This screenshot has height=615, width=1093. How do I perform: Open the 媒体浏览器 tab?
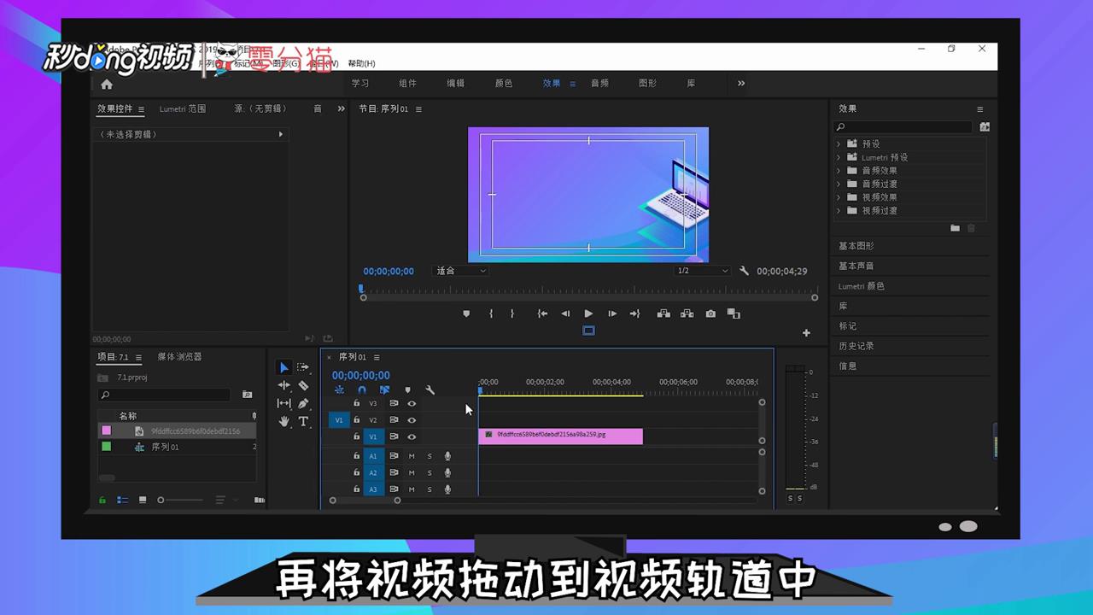(179, 356)
